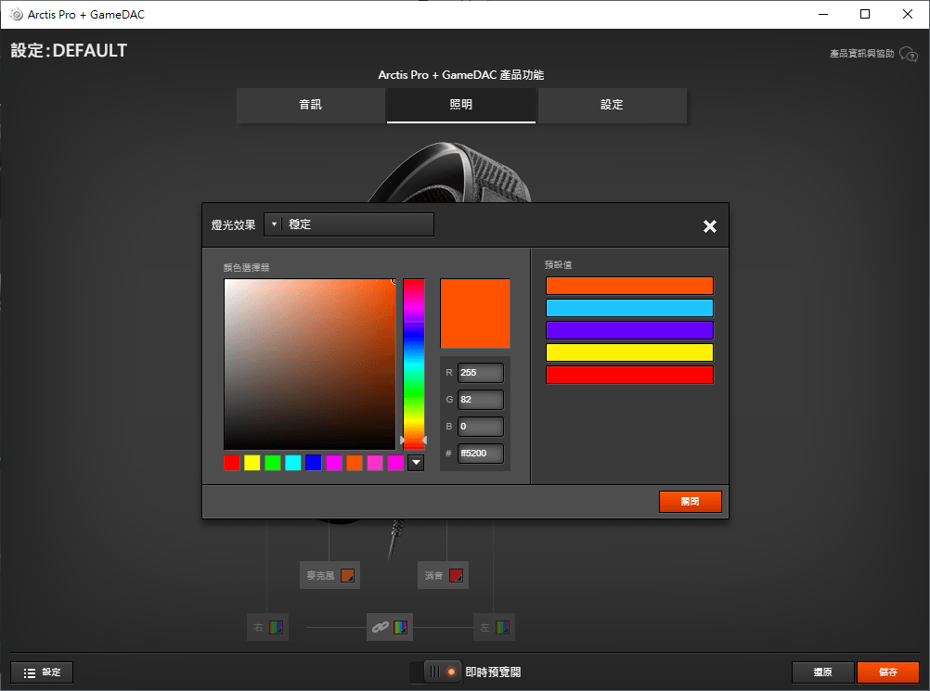
Task: Click the R value field showing 255
Action: coord(481,373)
